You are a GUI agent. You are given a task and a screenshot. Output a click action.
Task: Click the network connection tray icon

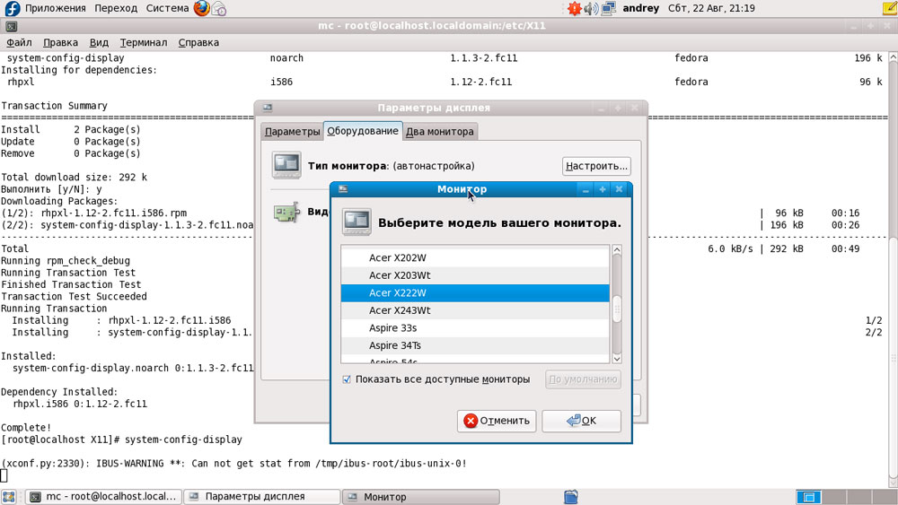[x=609, y=9]
